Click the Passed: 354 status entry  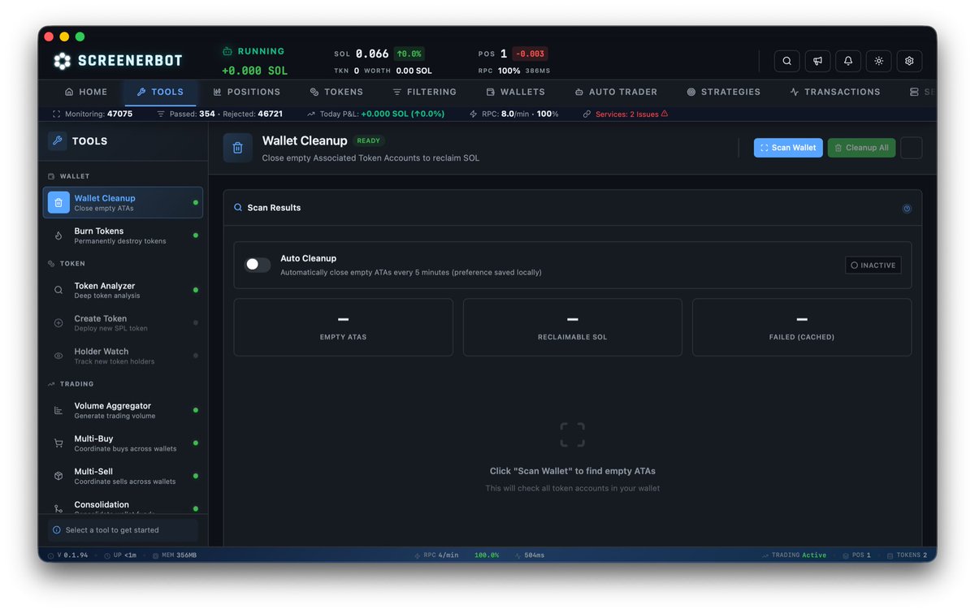(186, 114)
